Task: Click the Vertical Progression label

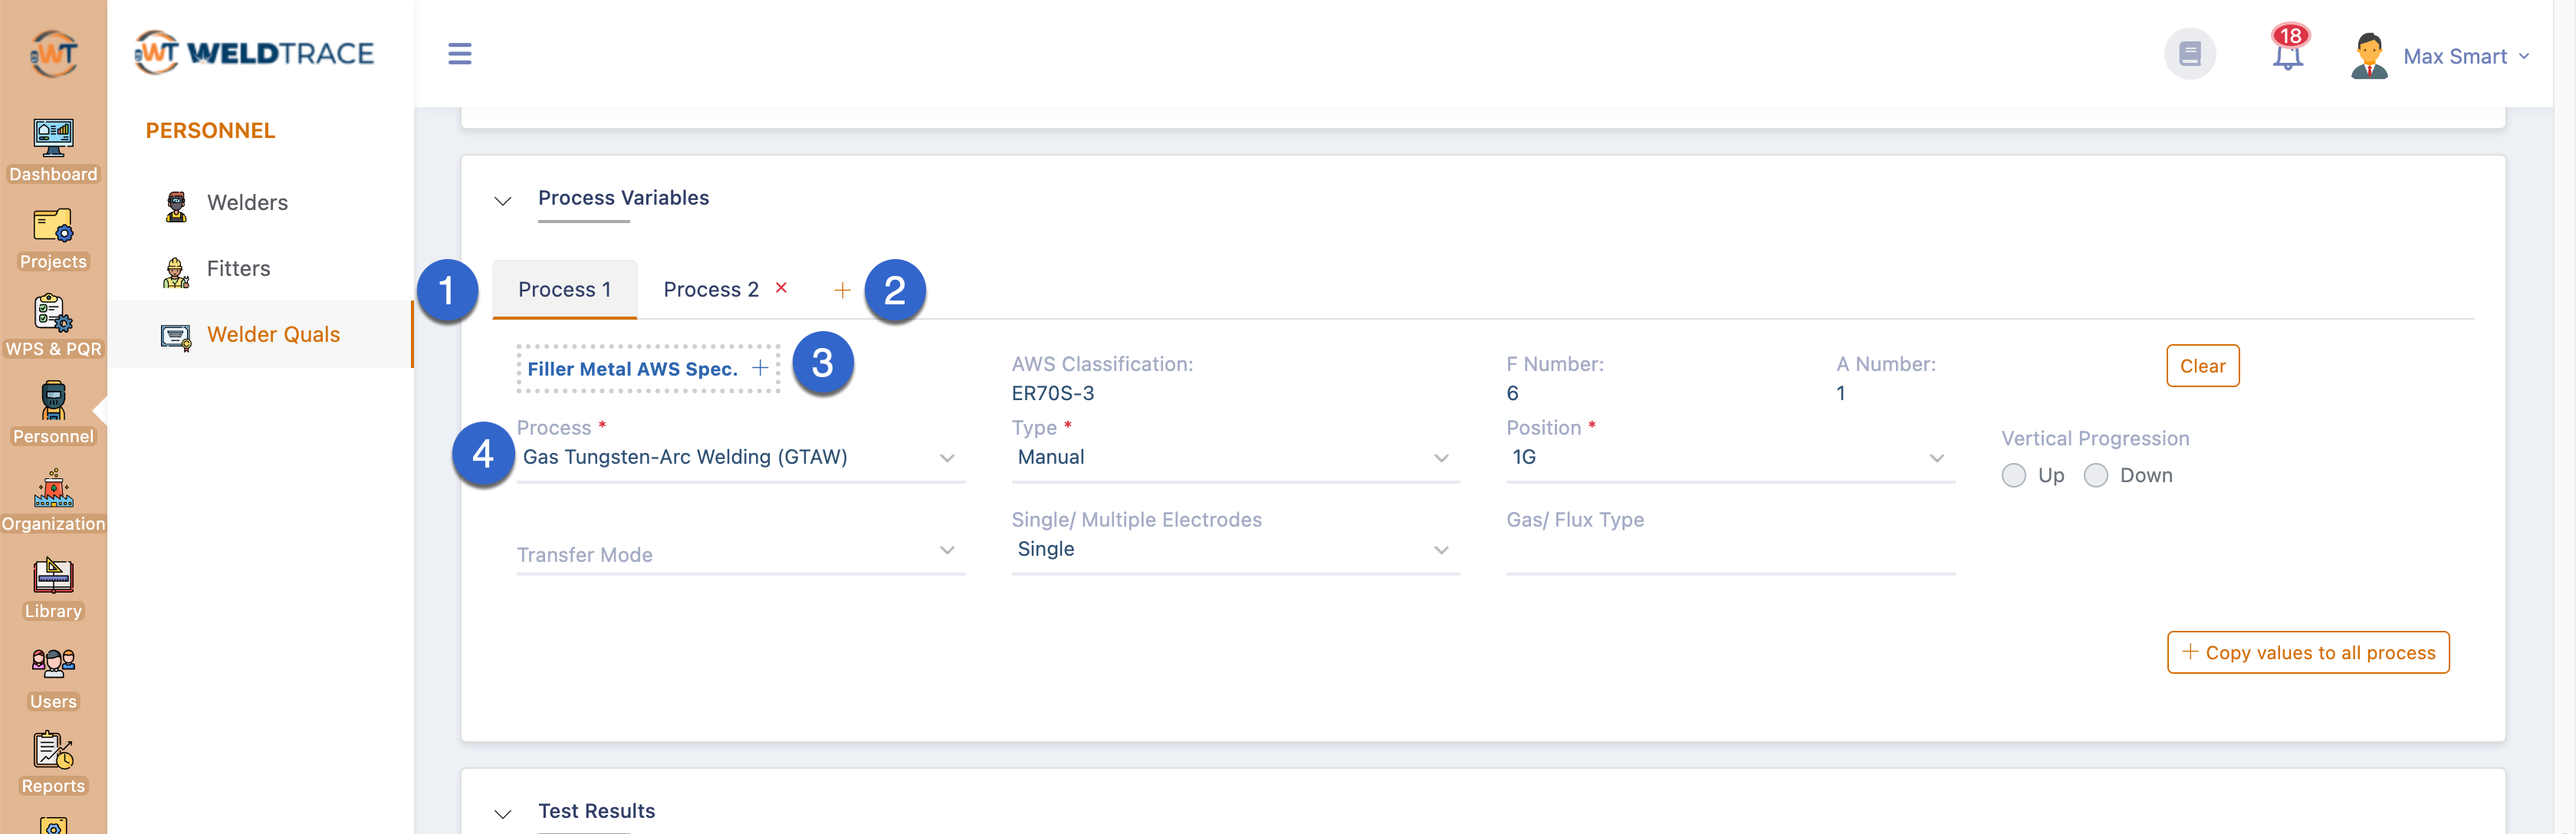Action: tap(2095, 438)
